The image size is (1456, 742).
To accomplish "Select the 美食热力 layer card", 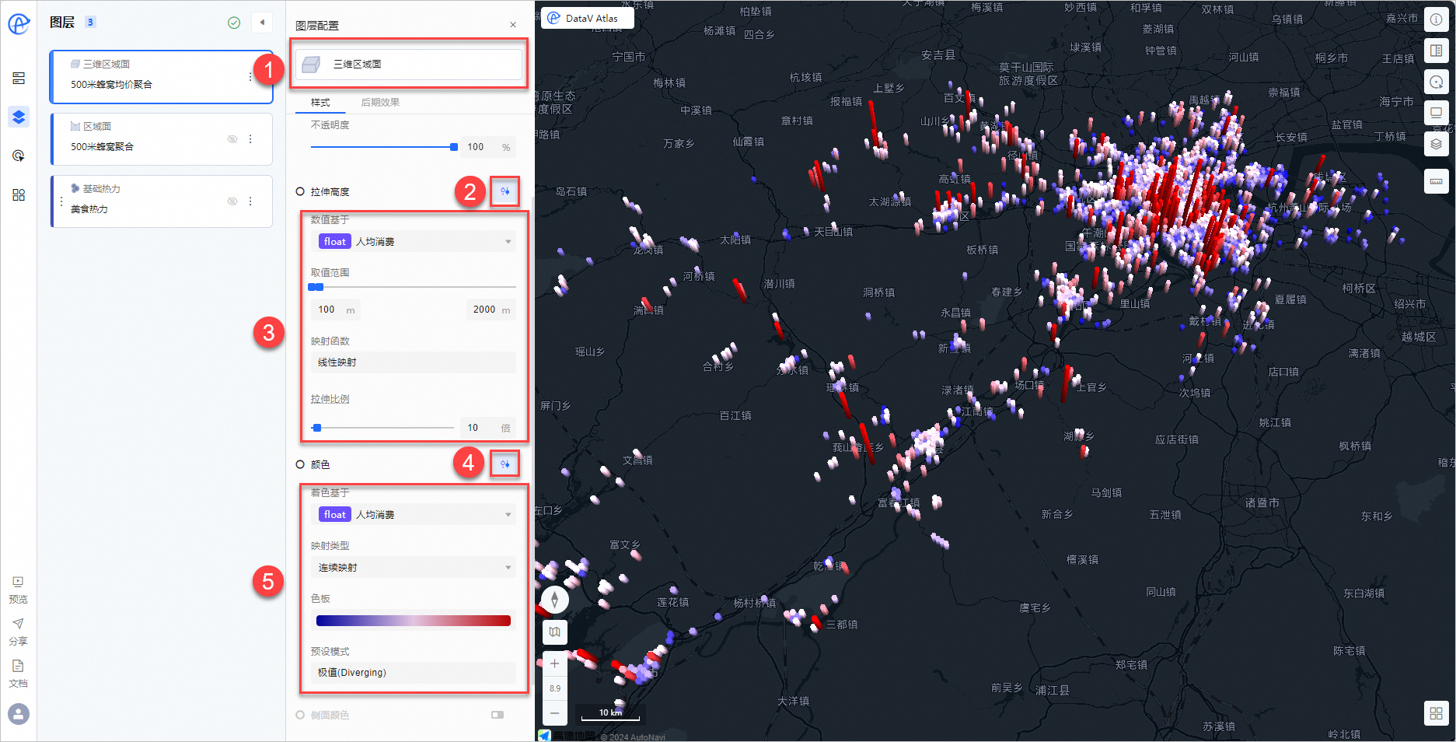I will click(x=161, y=201).
